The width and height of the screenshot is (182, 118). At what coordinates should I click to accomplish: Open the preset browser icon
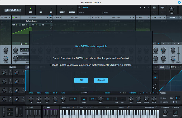155,7
